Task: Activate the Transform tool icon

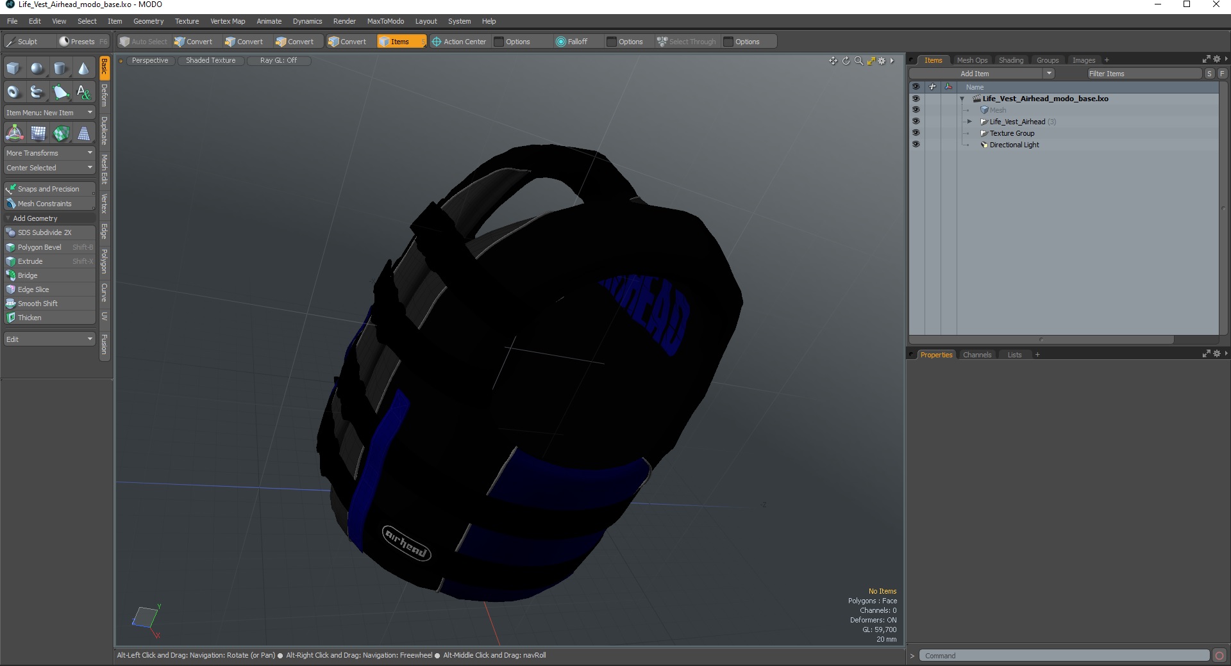Action: pos(14,133)
